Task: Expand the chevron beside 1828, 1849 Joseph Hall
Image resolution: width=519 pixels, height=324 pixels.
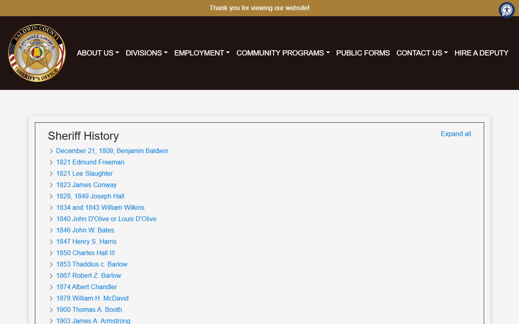Action: [x=51, y=196]
